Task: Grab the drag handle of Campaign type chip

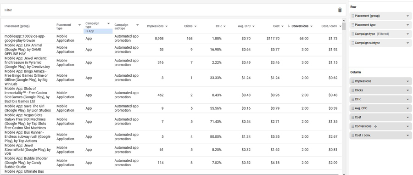Action: tap(352, 34)
